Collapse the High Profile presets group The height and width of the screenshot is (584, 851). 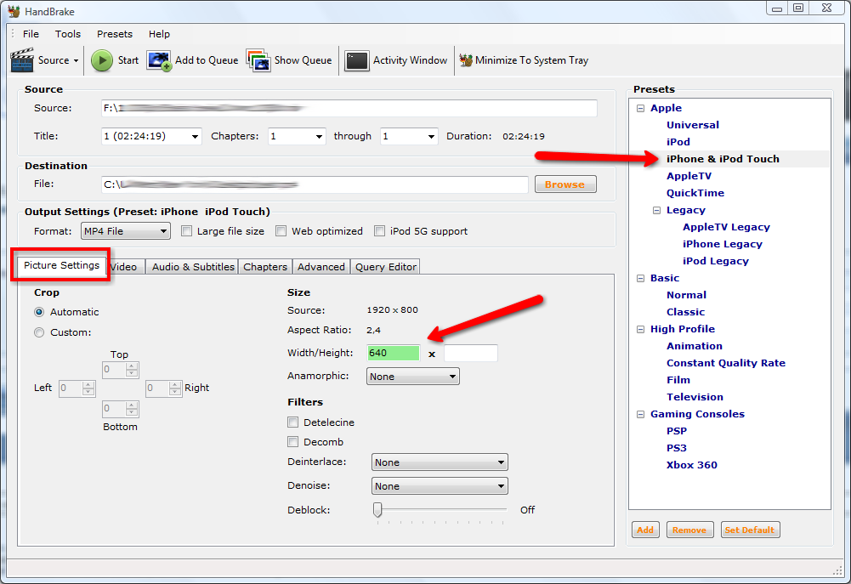pos(640,329)
